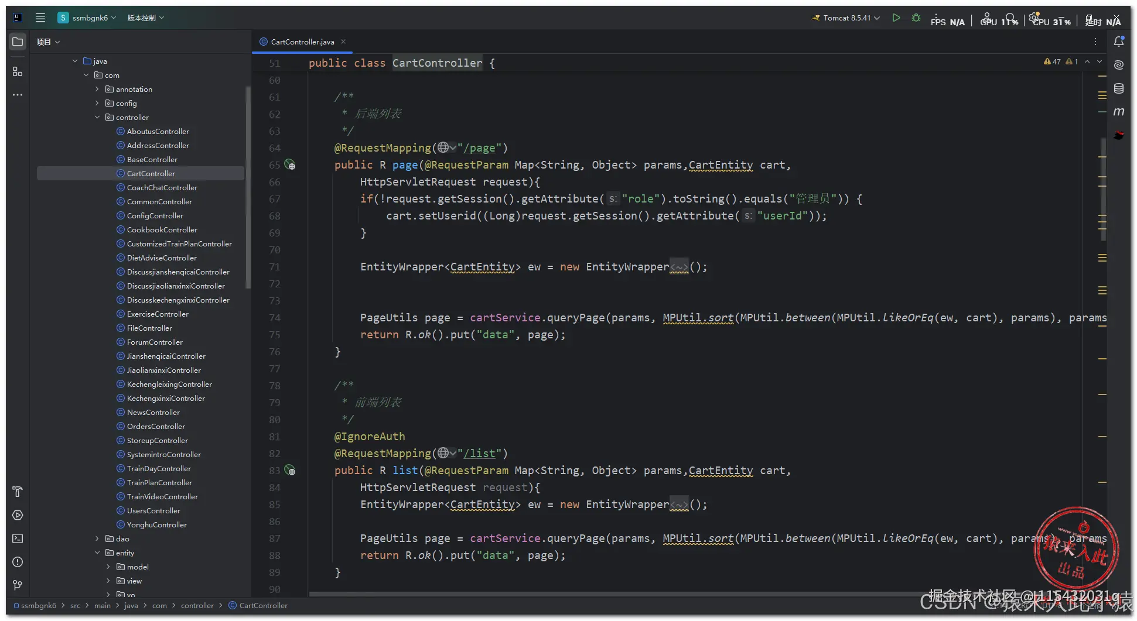Image resolution: width=1137 pixels, height=621 pixels.
Task: Click the project tree vertical scrollbar
Action: (248, 187)
